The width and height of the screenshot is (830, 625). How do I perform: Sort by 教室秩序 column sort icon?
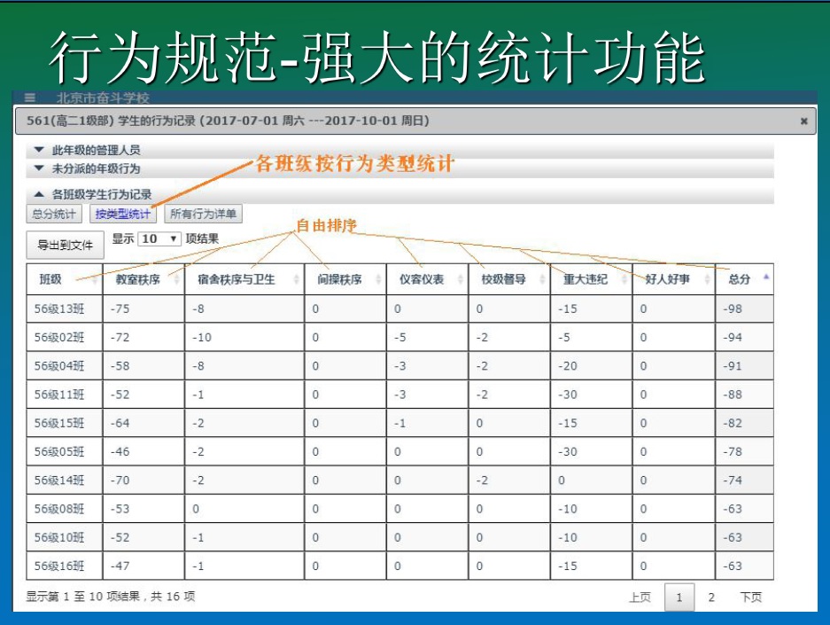177,279
